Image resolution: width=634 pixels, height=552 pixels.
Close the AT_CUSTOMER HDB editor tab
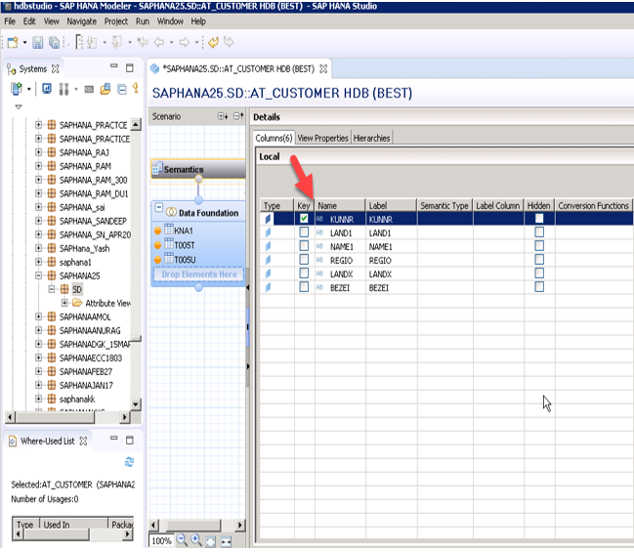pos(323,68)
